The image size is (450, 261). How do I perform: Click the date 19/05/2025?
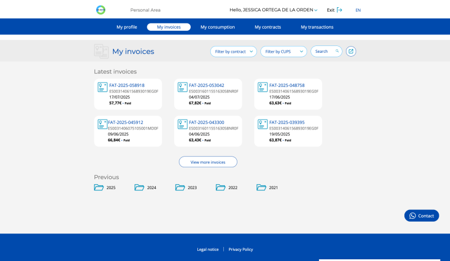coord(280,134)
